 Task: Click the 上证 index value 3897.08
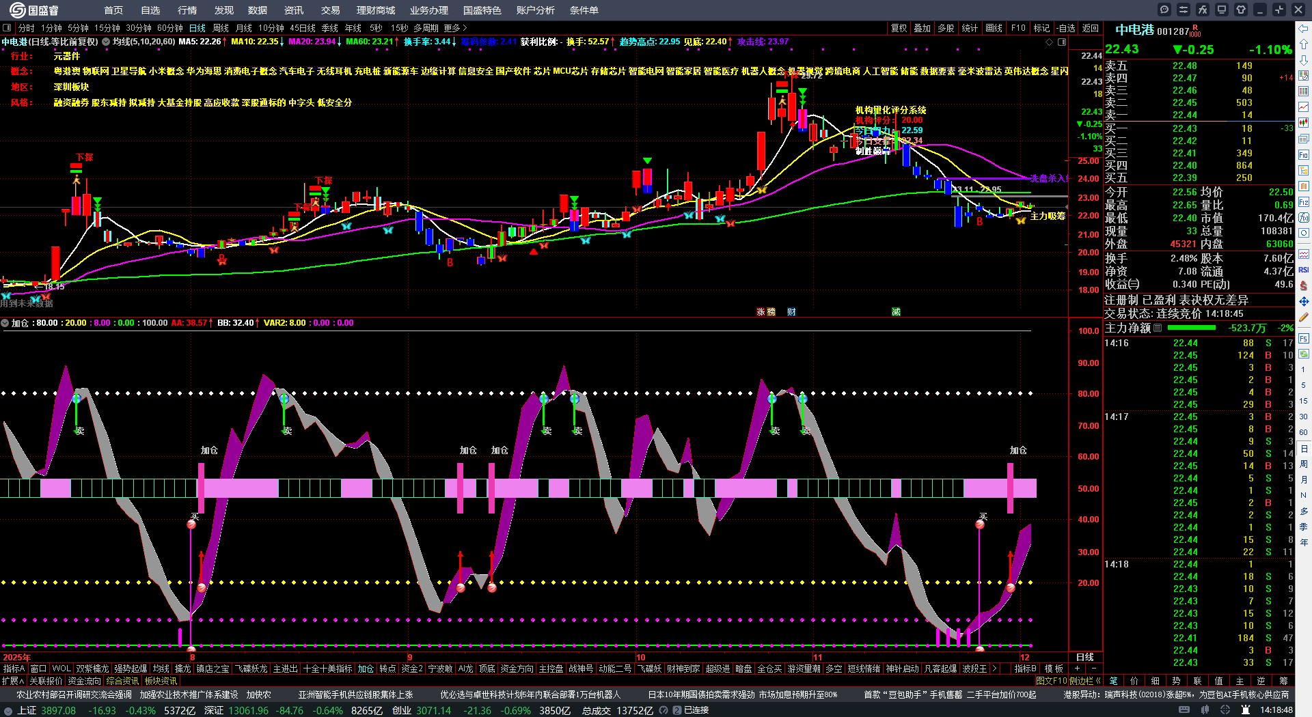point(58,710)
